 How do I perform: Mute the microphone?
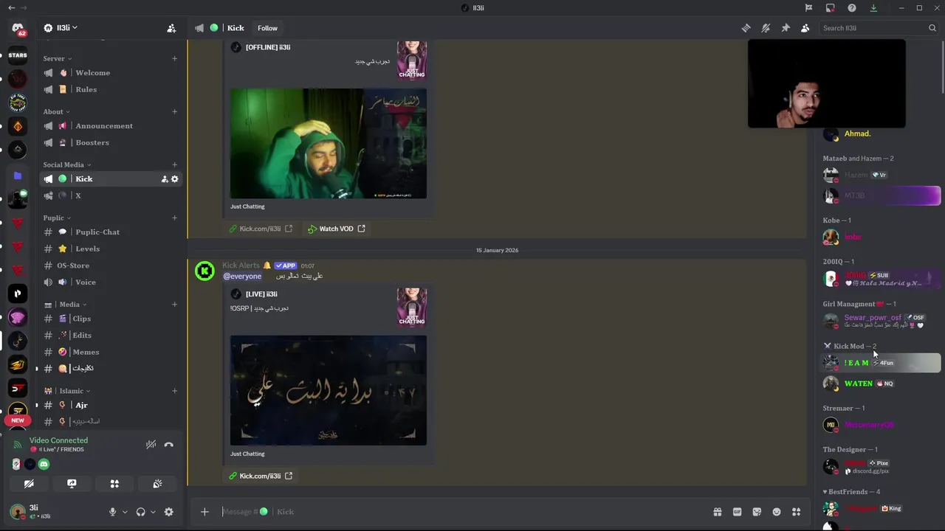pos(113,512)
